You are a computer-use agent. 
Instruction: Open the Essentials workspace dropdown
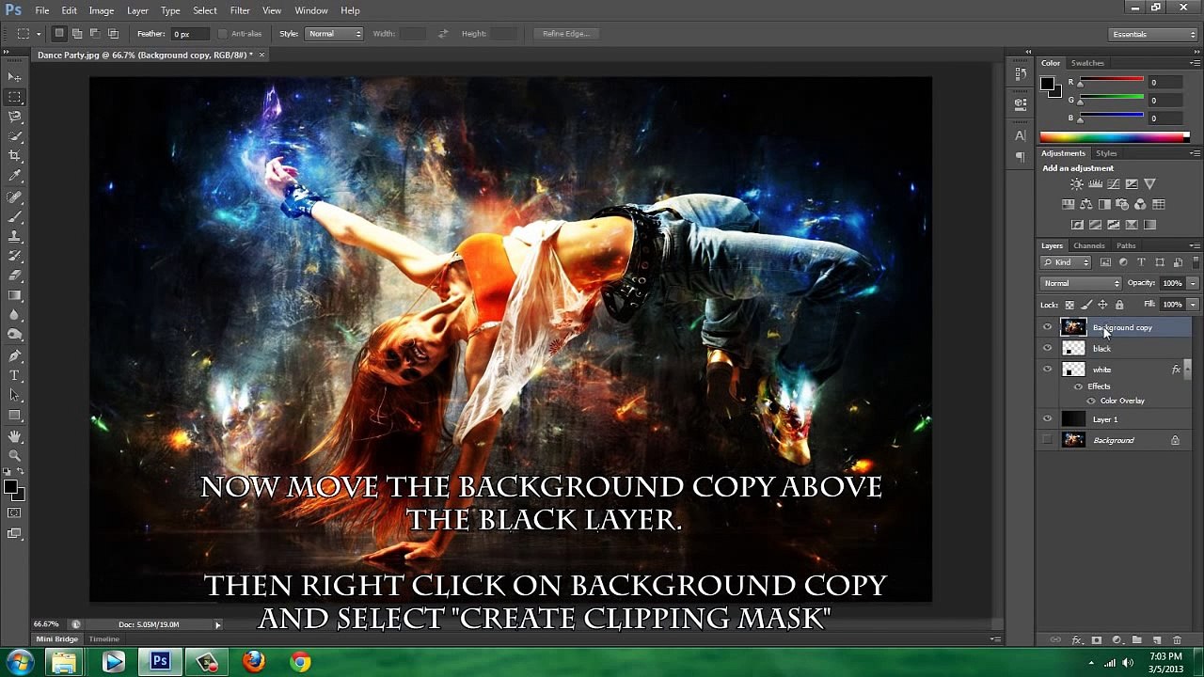pos(1153,34)
